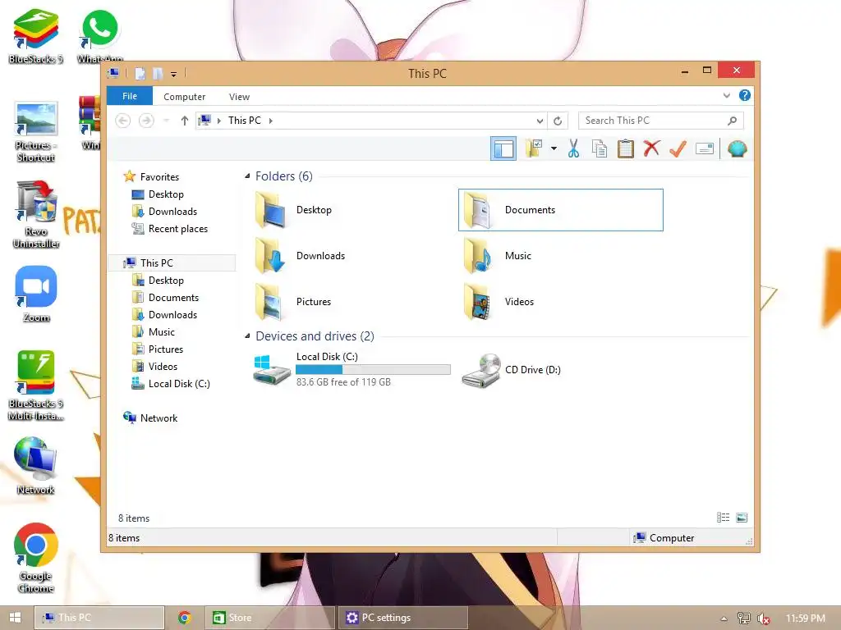Screen dimensions: 841x630
Task: Open the address bar history dropdown
Action: 540,121
